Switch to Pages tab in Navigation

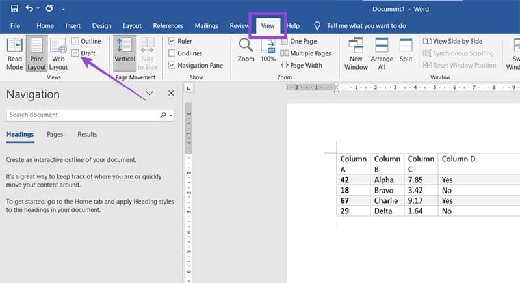tap(55, 135)
